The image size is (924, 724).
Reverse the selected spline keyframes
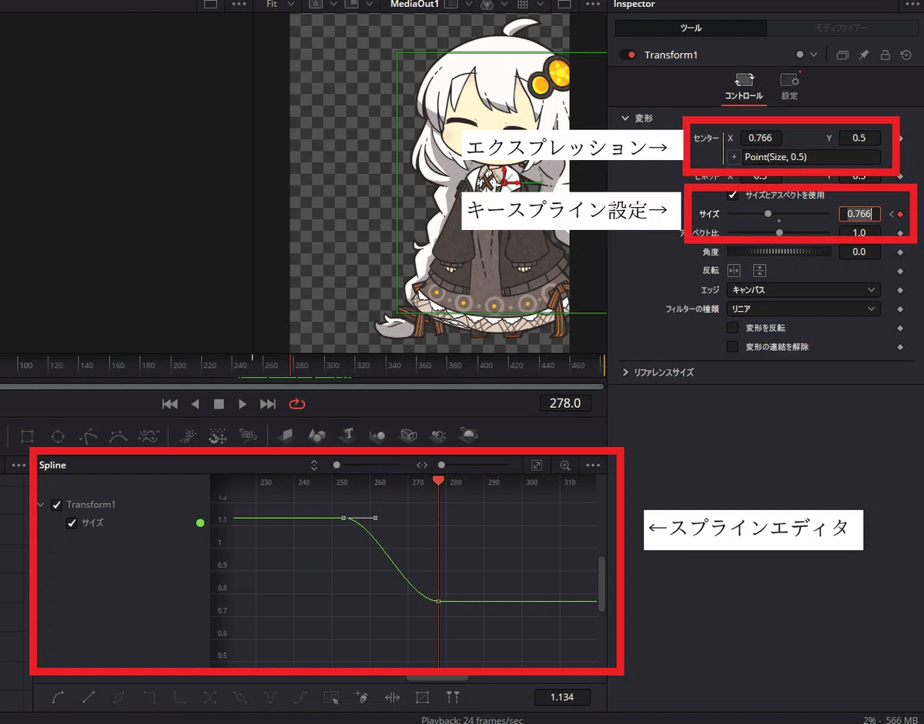coord(210,698)
